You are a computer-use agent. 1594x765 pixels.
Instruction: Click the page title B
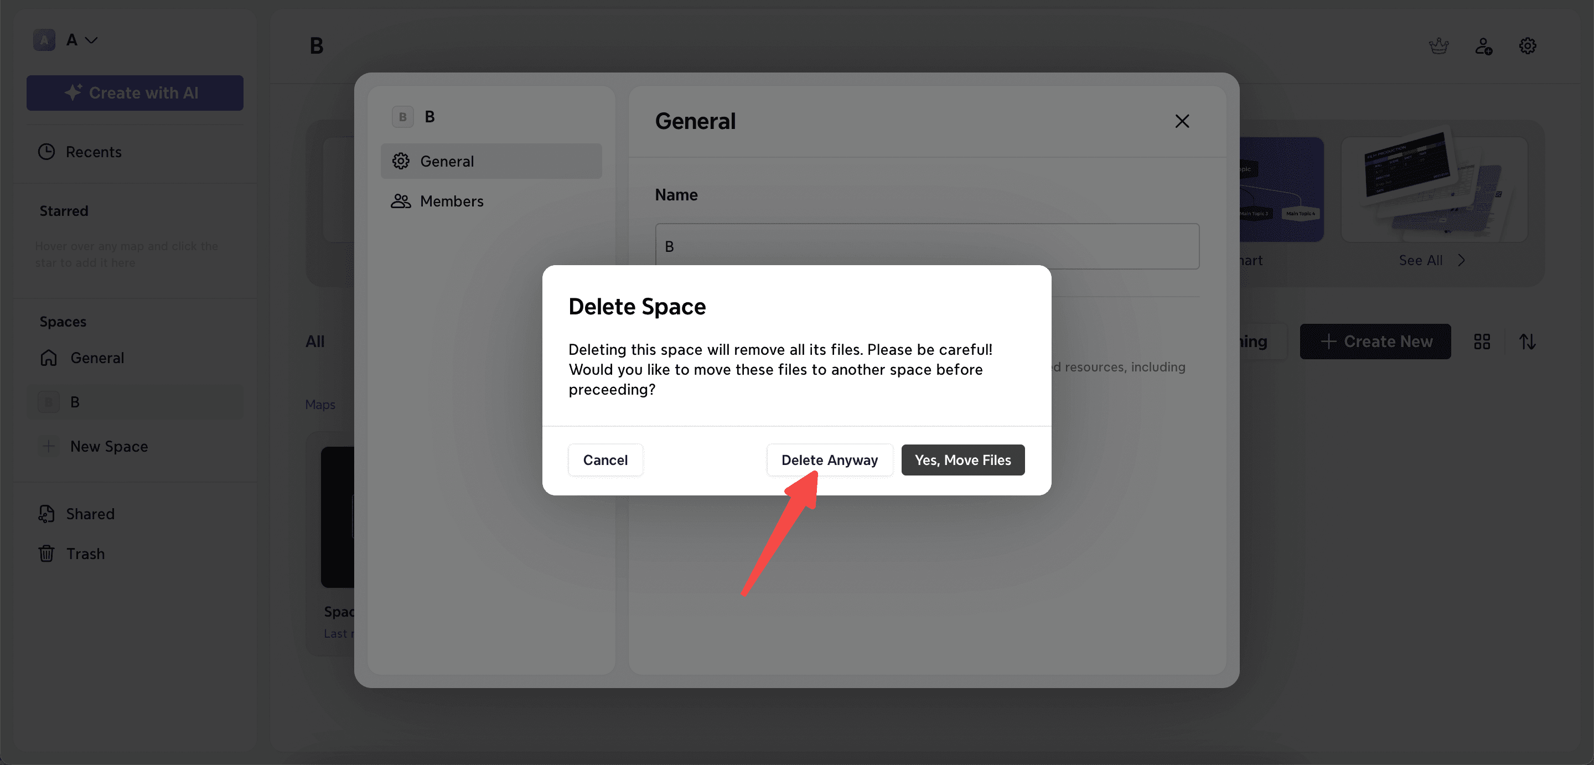[316, 46]
